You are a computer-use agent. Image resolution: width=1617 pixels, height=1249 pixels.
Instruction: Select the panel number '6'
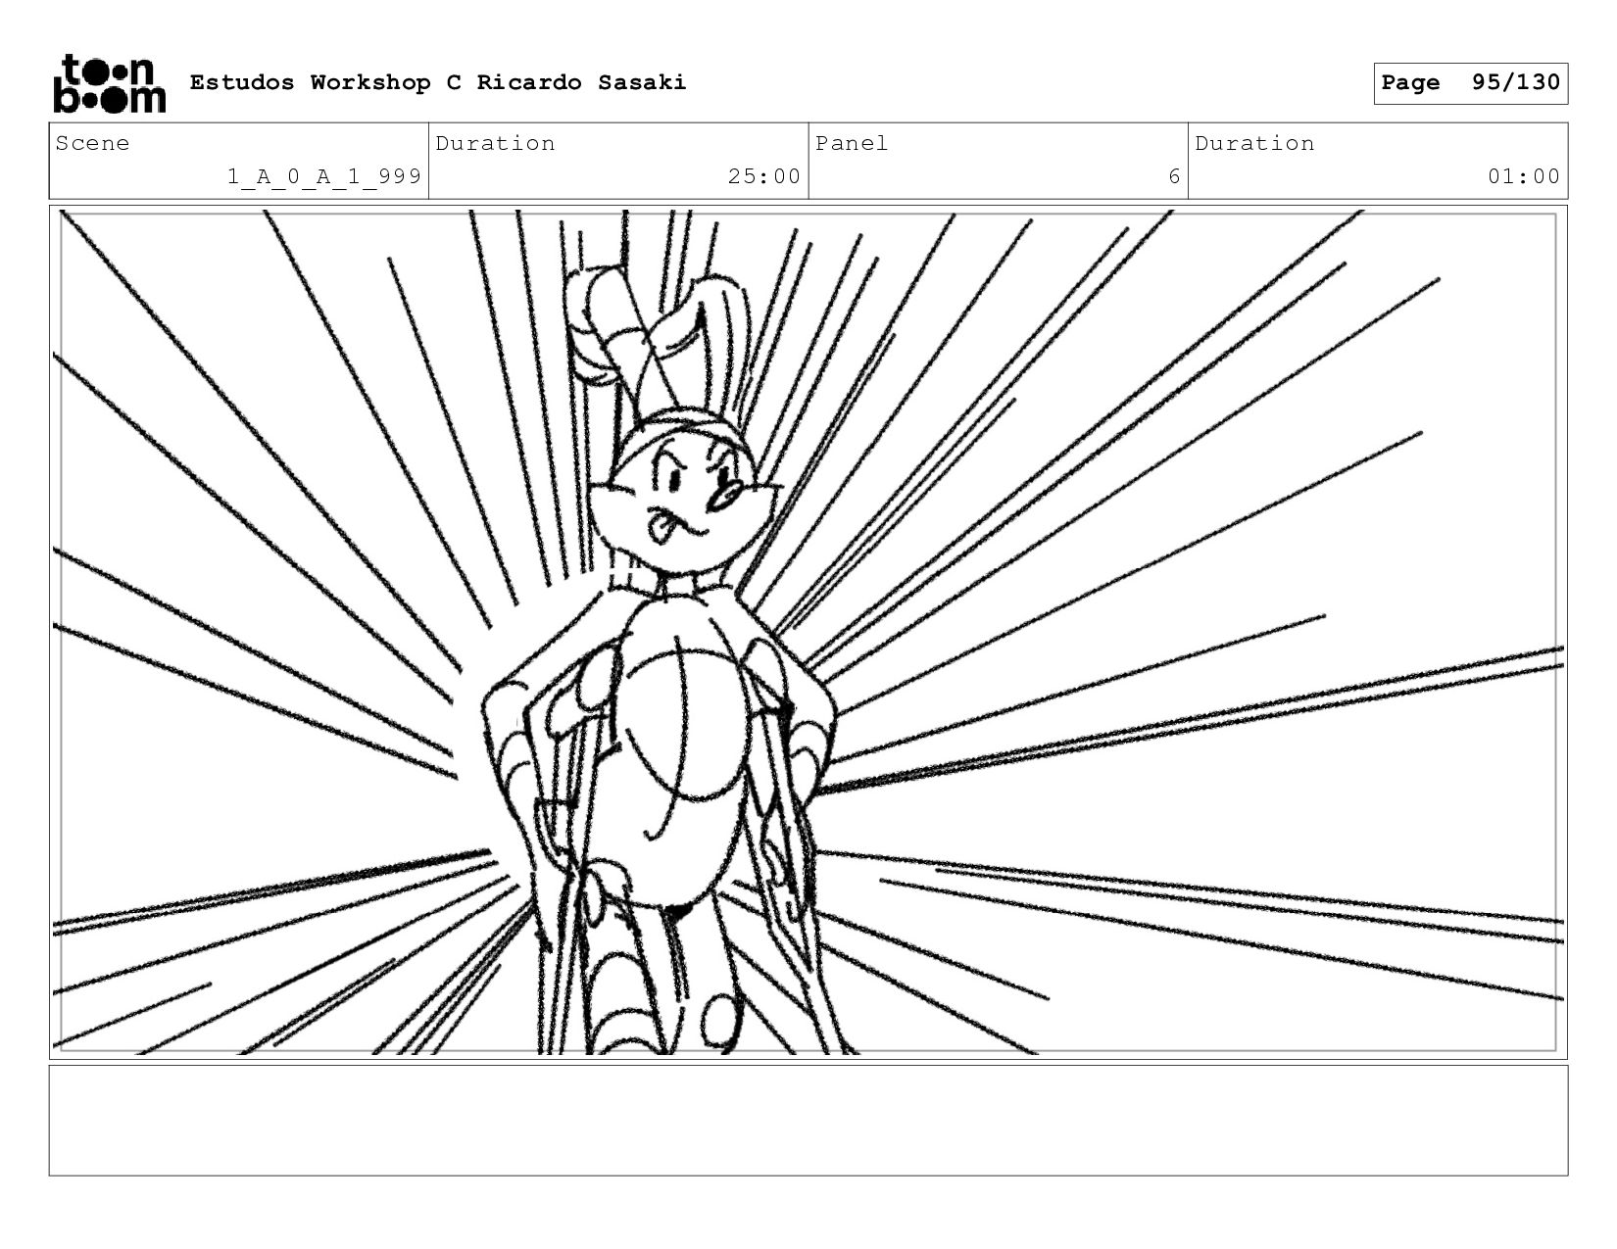pyautogui.click(x=1174, y=176)
